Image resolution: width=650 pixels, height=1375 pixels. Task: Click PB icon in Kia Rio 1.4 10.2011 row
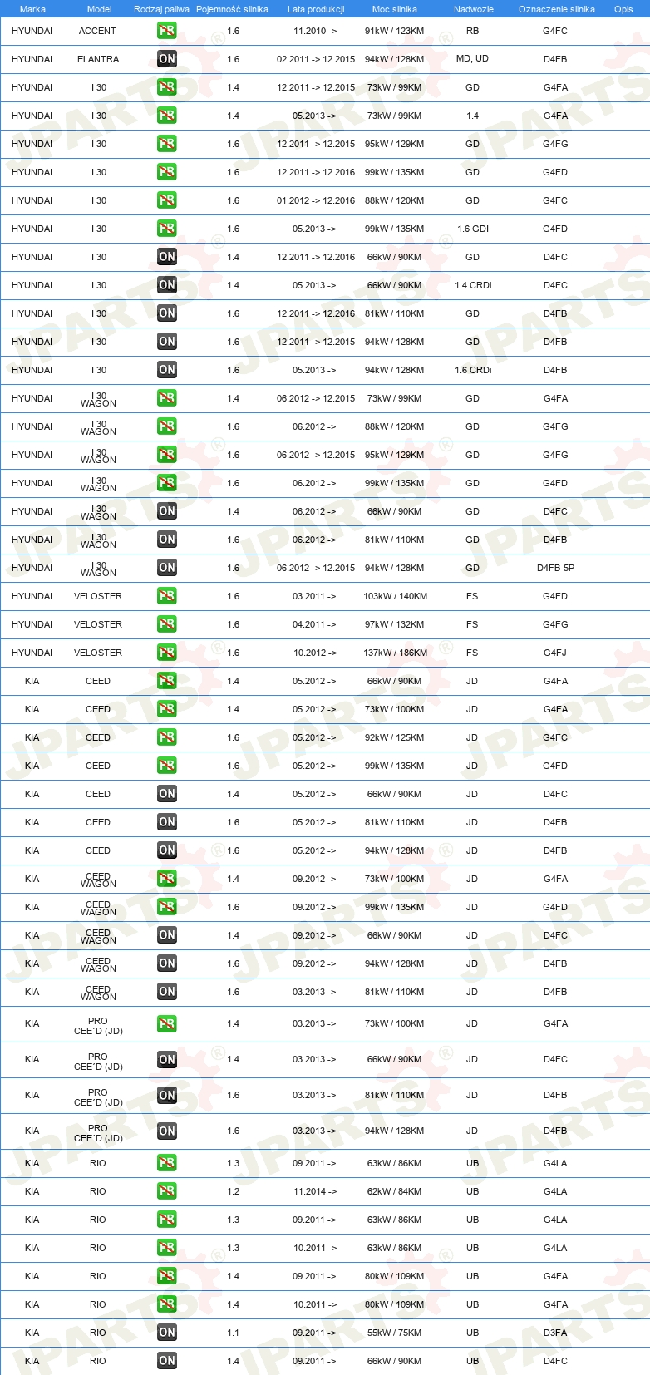click(x=167, y=1304)
